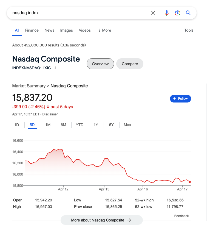Viewport: 210px width, 230px height.
Task: Start voice search with the microphone icon
Action: (x=166, y=13)
